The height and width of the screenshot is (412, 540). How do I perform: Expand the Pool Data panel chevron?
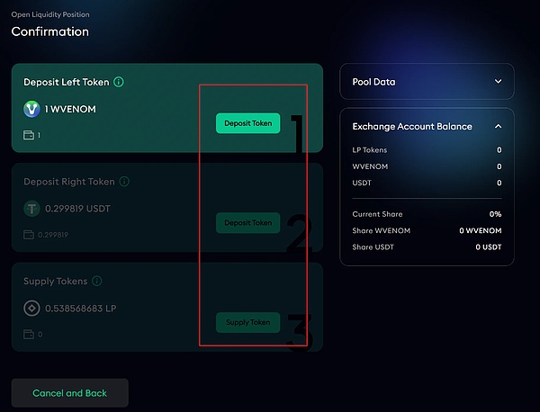click(498, 81)
